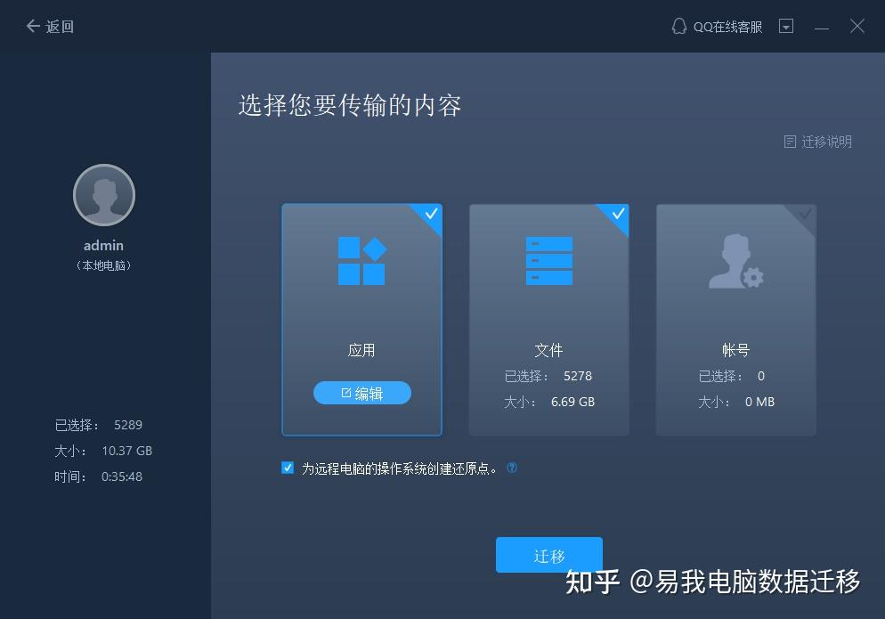Click the 为远程电脑的操作系统创建还原点 label text
The height and width of the screenshot is (619, 885).
pos(400,468)
